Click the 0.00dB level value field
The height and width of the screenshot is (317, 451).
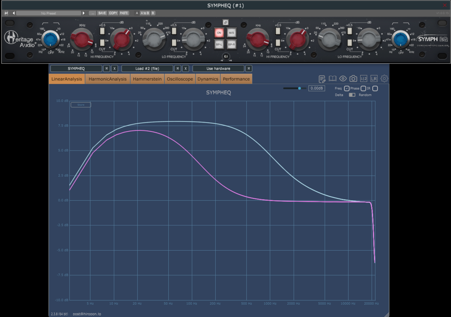coord(317,88)
